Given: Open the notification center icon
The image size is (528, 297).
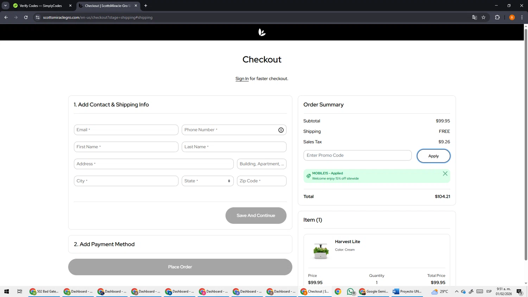Looking at the screenshot, I should pos(519,291).
